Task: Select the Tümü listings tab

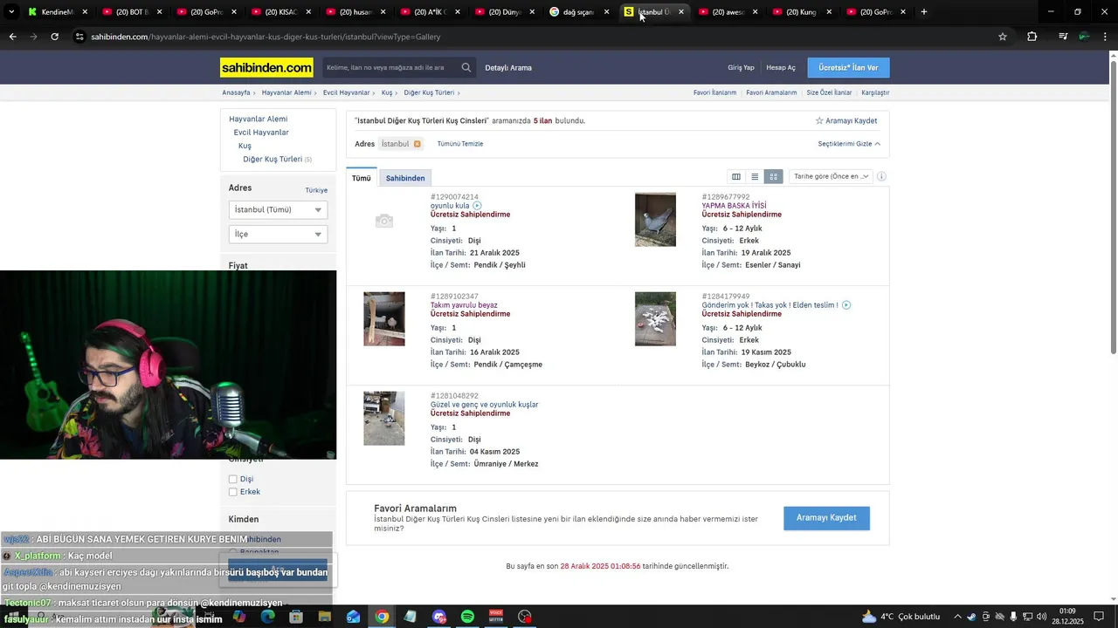Action: [362, 178]
